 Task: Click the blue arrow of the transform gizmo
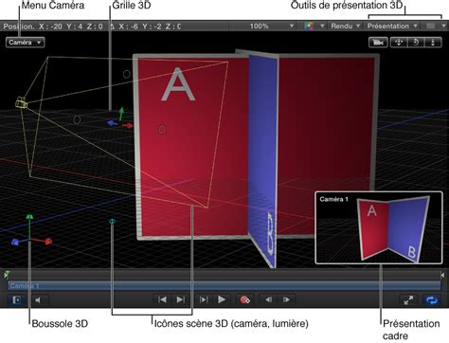[112, 123]
